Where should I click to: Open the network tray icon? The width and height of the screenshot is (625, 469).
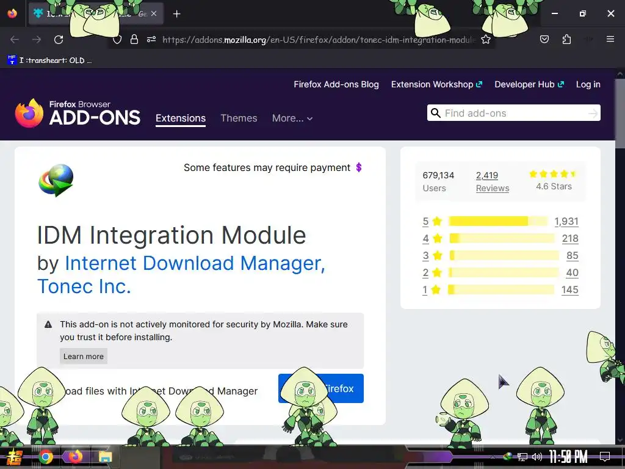[522, 457]
